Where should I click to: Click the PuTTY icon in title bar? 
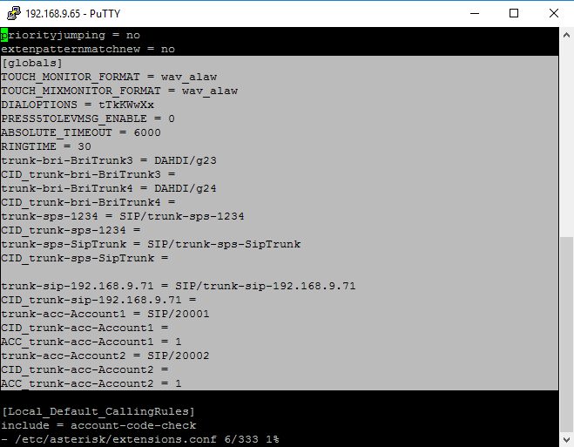coord(14,13)
